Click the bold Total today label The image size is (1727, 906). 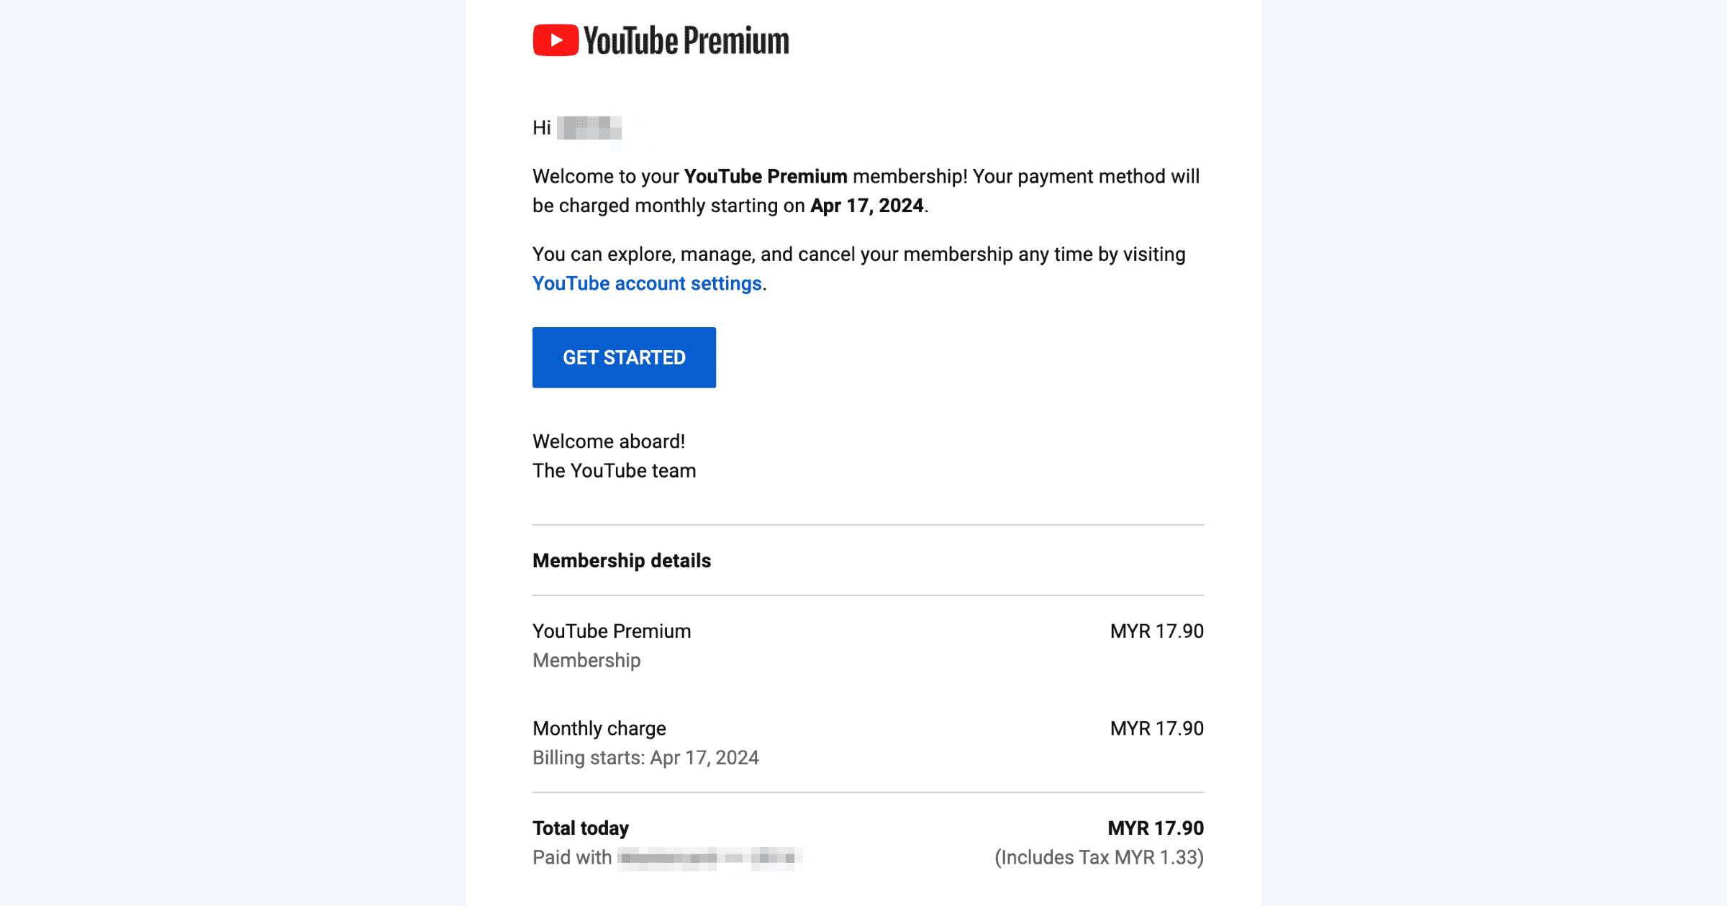coord(581,828)
